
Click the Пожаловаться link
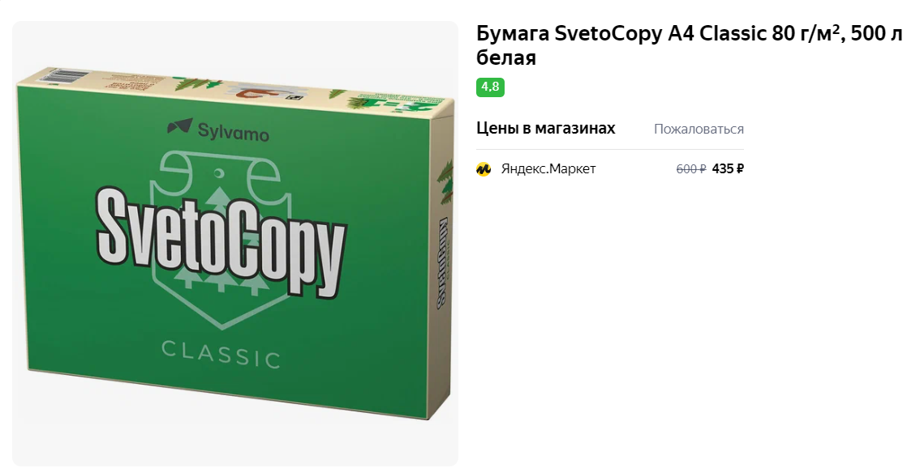[699, 129]
